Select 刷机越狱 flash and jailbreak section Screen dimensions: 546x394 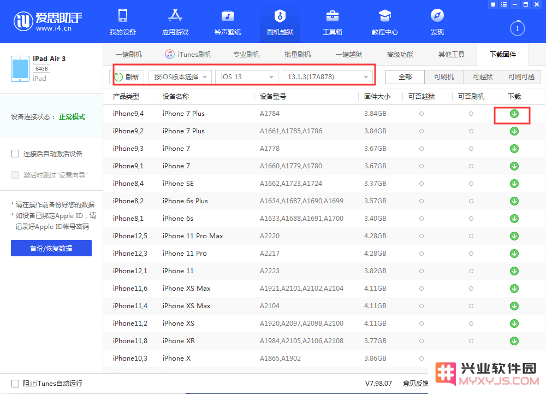pyautogui.click(x=280, y=22)
